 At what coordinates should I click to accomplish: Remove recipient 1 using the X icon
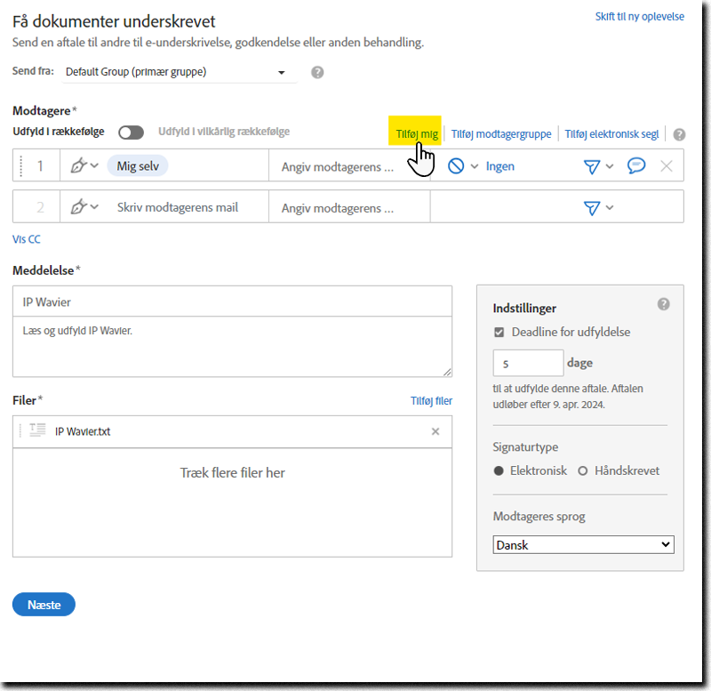(x=666, y=165)
